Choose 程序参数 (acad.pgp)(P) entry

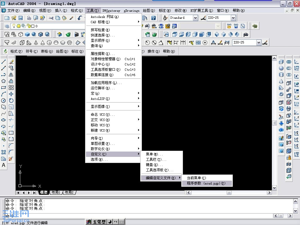pos(207,183)
